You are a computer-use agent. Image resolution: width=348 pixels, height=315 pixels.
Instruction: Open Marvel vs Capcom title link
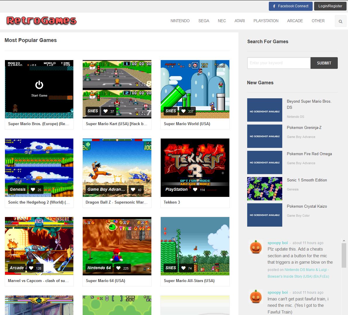point(38,281)
